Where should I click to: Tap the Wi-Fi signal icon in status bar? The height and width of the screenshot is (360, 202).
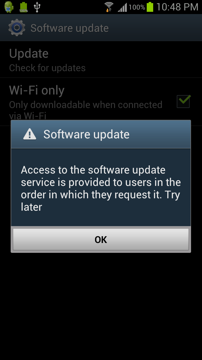pos(109,7)
